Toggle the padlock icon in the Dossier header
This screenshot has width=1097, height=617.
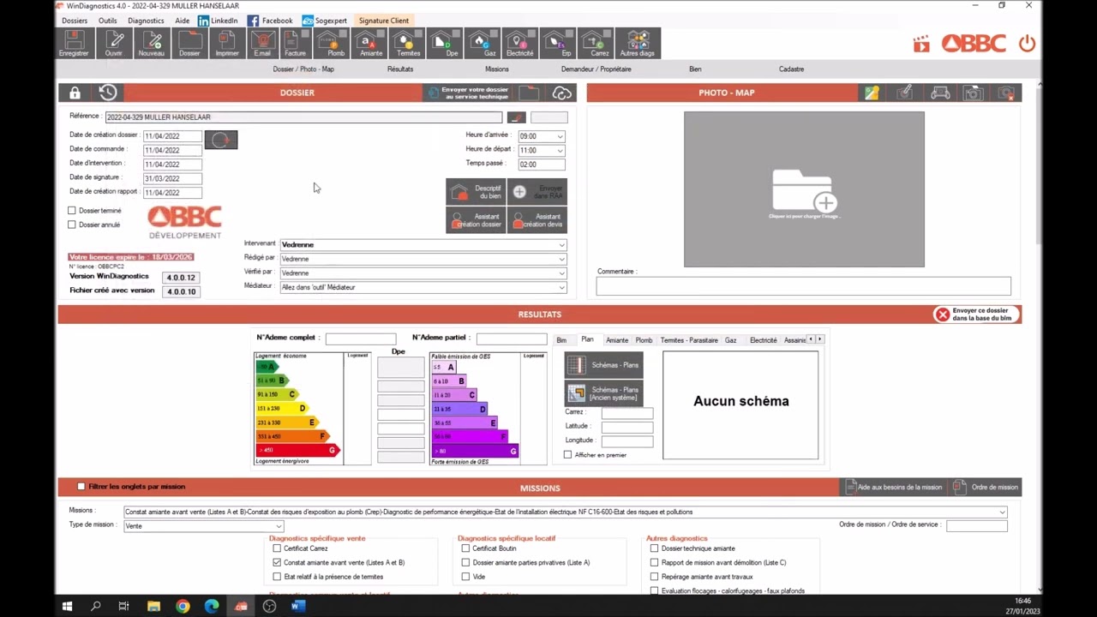(x=75, y=93)
